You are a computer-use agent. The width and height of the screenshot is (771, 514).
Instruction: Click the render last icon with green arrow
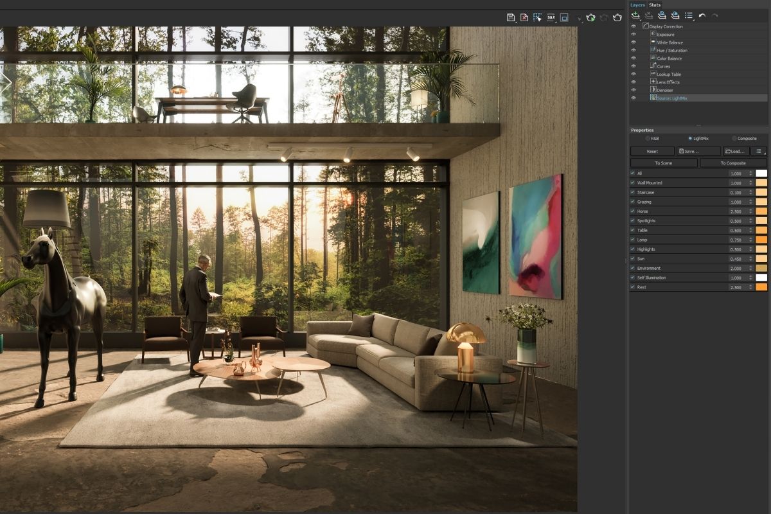click(590, 17)
